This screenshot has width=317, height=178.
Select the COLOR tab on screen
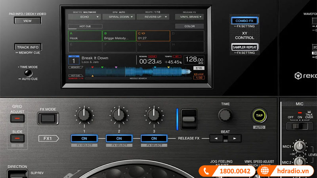click(x=189, y=27)
